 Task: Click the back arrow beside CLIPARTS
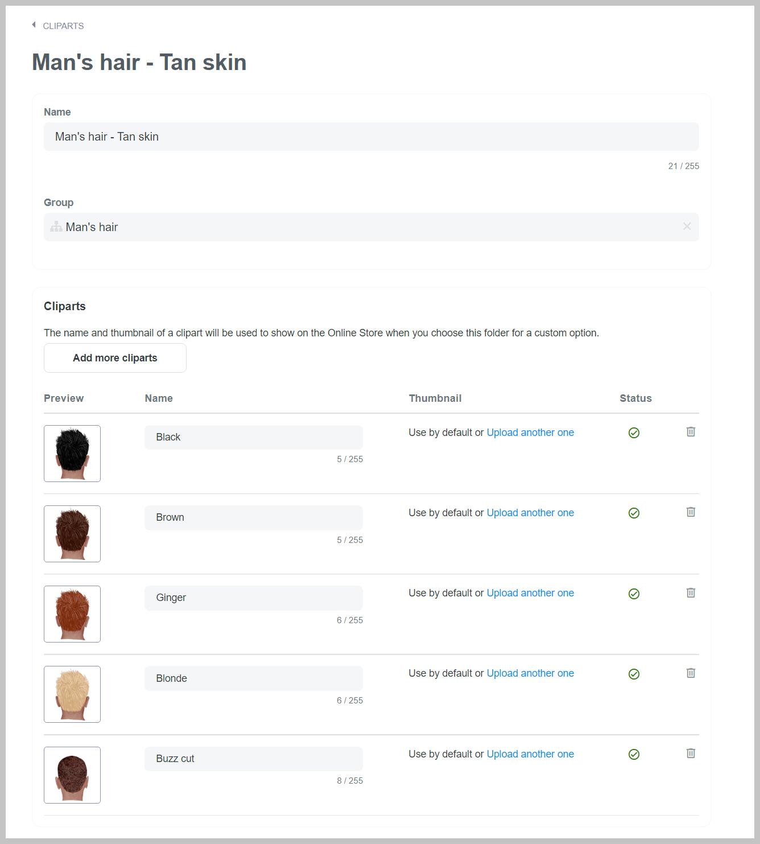[x=34, y=24]
